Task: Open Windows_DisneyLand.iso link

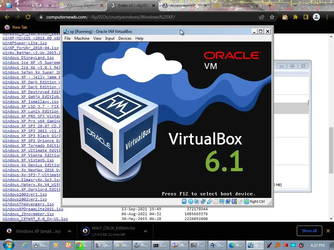Action: [x=28, y=58]
